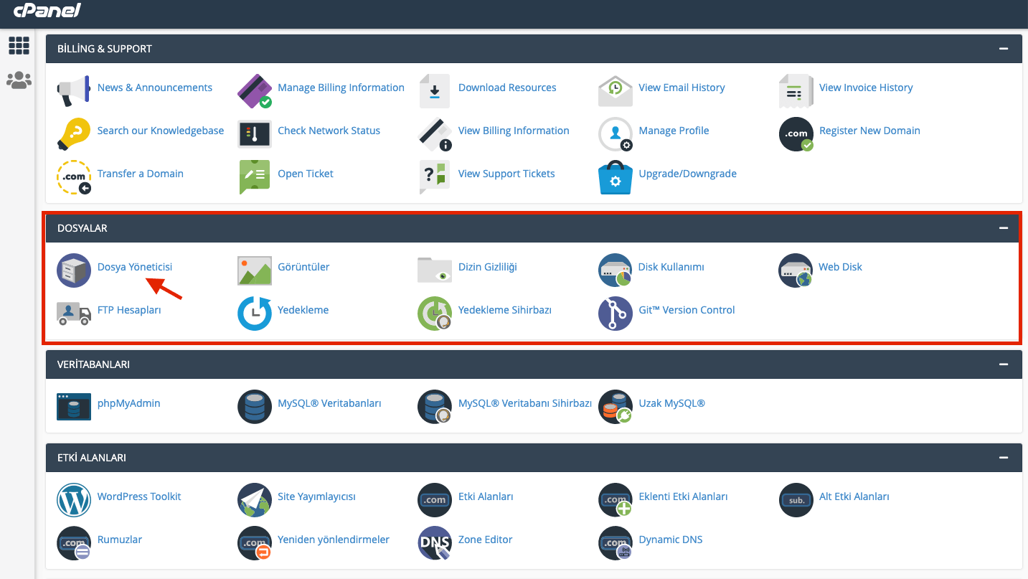The width and height of the screenshot is (1028, 579).
Task: Click the Upgrade/Downgrade bag icon
Action: pyautogui.click(x=616, y=177)
